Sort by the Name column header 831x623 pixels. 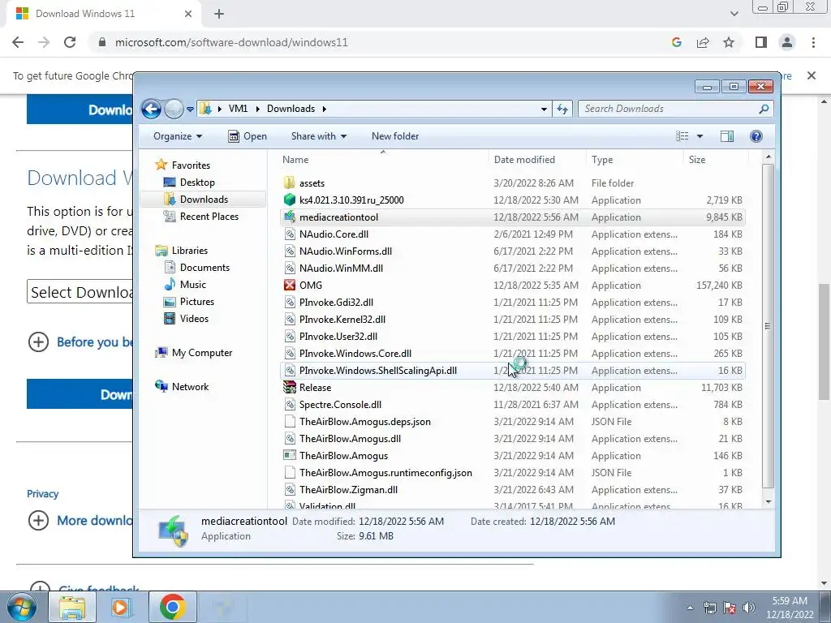coord(383,160)
